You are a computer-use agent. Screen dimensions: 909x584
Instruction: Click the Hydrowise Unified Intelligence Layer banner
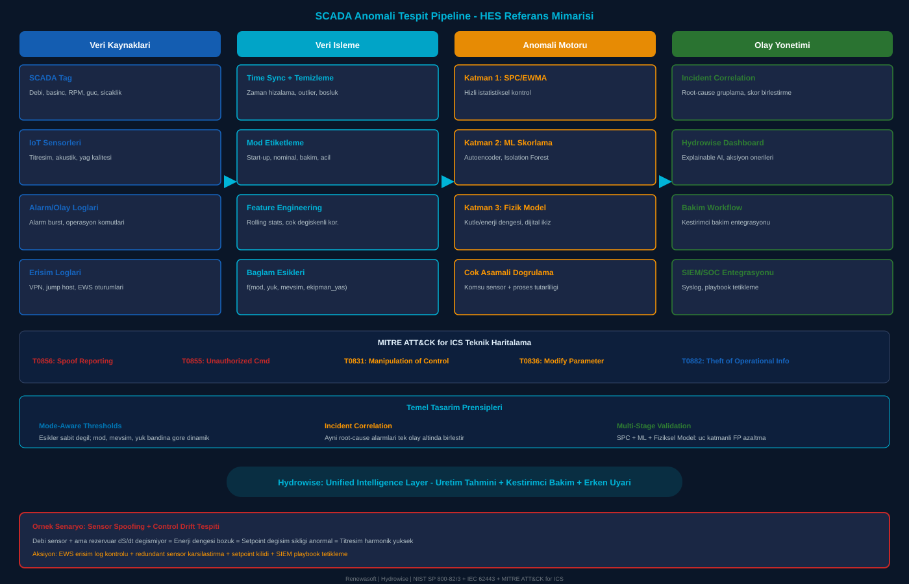pos(454,482)
